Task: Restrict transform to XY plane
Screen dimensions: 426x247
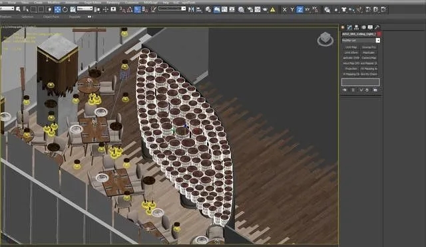Action: coord(308,10)
